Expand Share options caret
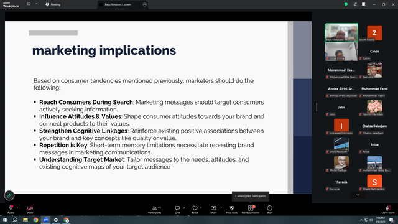Viewport: 398px width, 224px height. (221, 208)
